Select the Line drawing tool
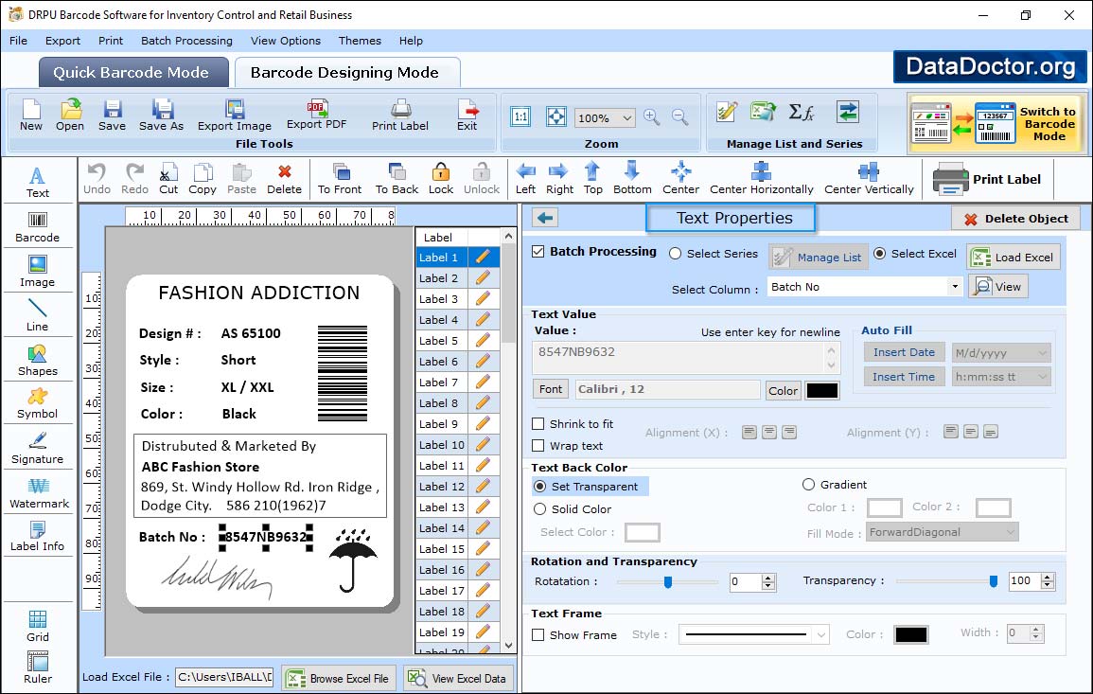The image size is (1093, 694). pyautogui.click(x=38, y=315)
